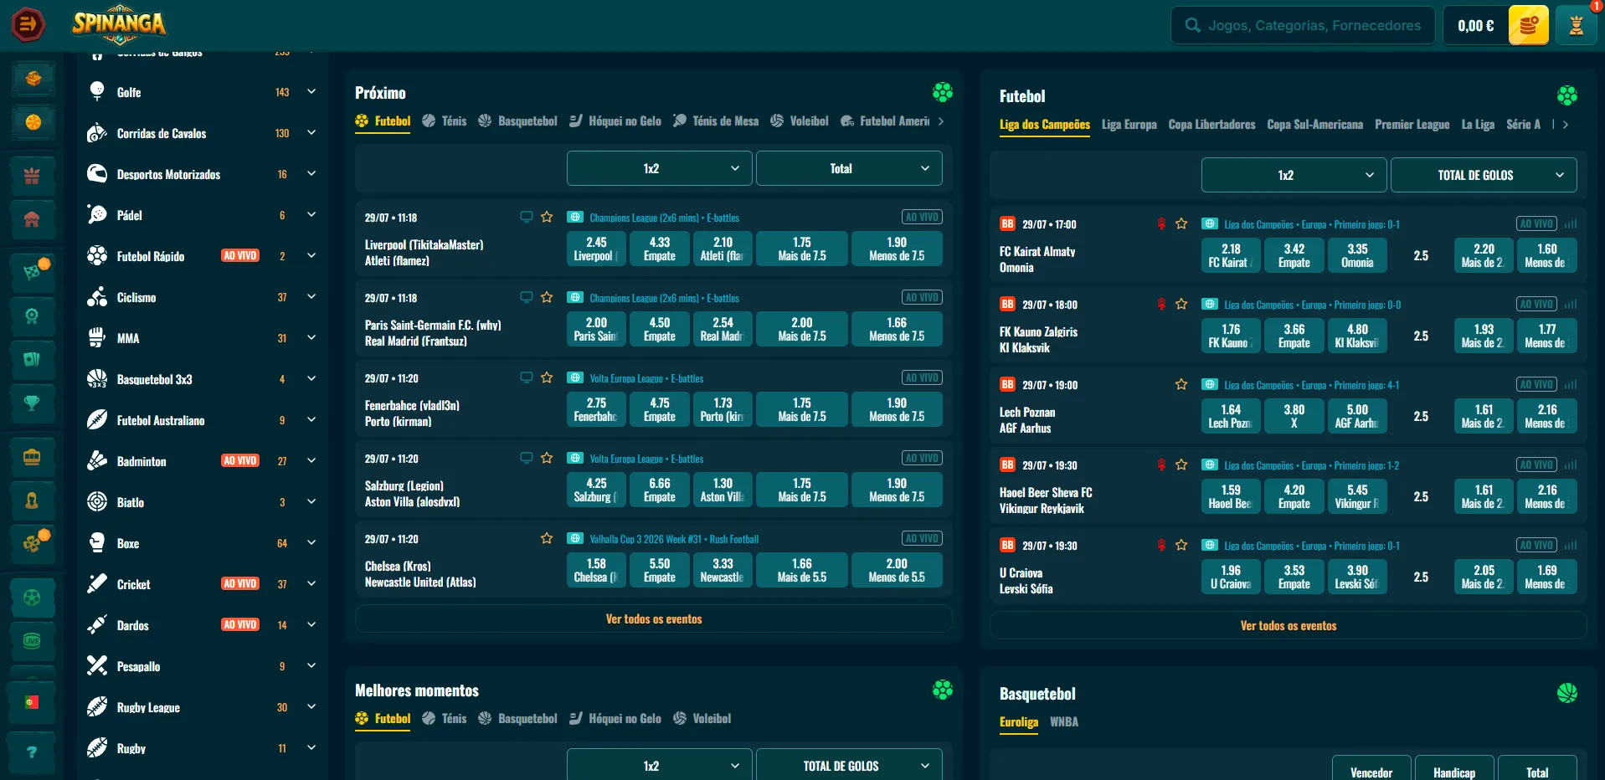Open the 1x2 dropdown in Próximo
The image size is (1605, 780).
click(x=659, y=168)
